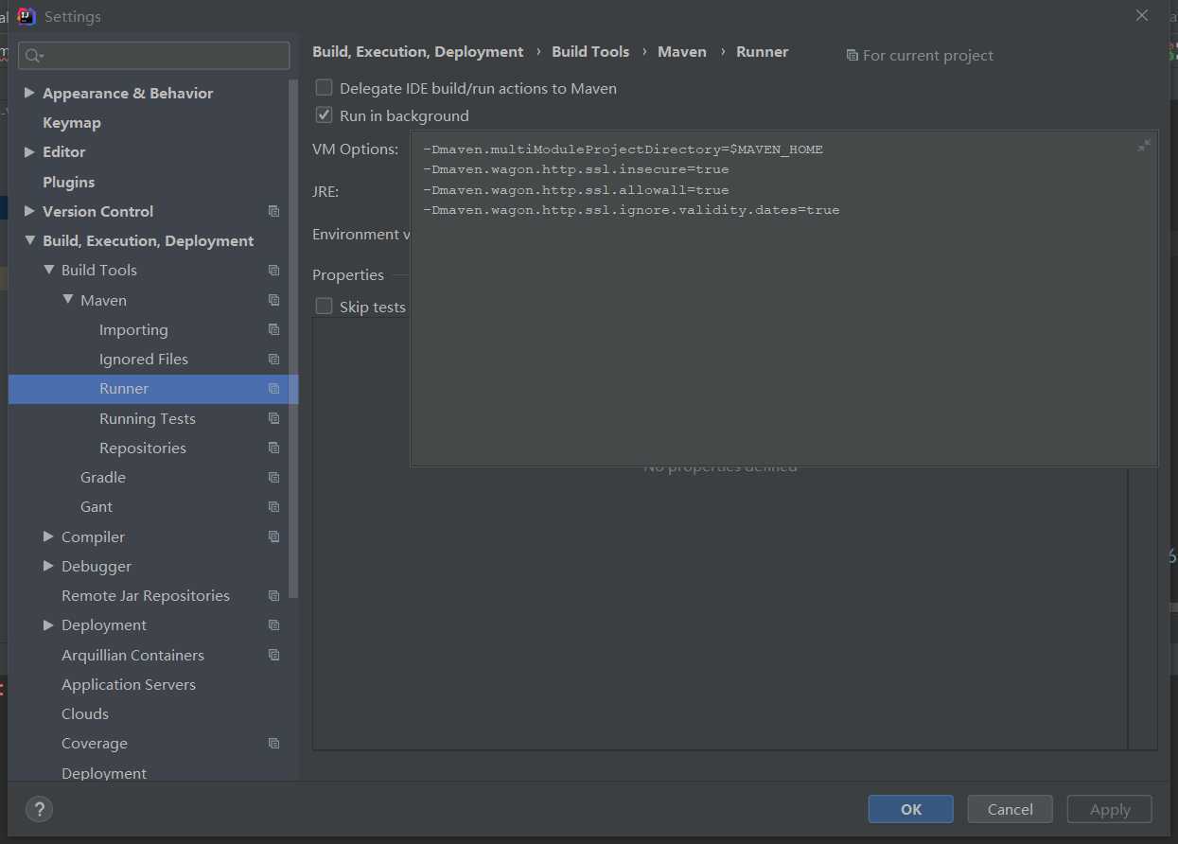
Task: Go to Build, Execution, Deployment breadcrumb
Action: click(418, 52)
